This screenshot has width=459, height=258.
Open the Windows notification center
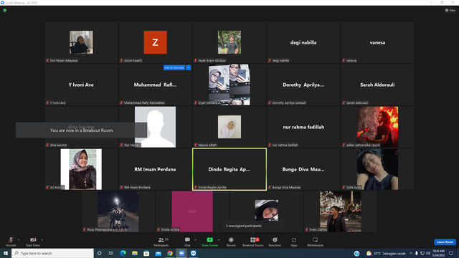[451, 253]
